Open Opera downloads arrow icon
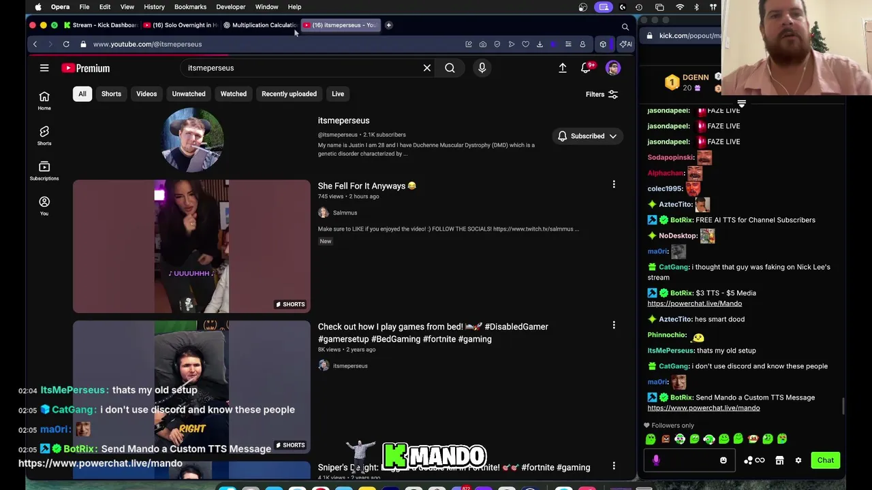 [540, 44]
